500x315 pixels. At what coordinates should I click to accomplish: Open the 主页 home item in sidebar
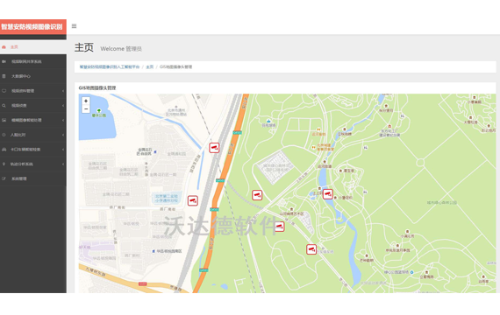point(33,47)
